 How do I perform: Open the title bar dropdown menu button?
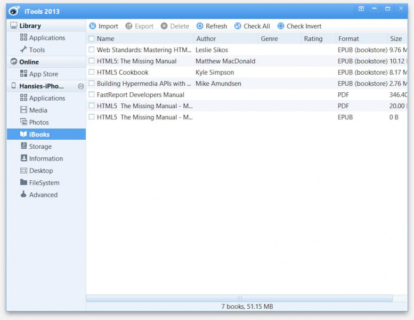pos(361,9)
